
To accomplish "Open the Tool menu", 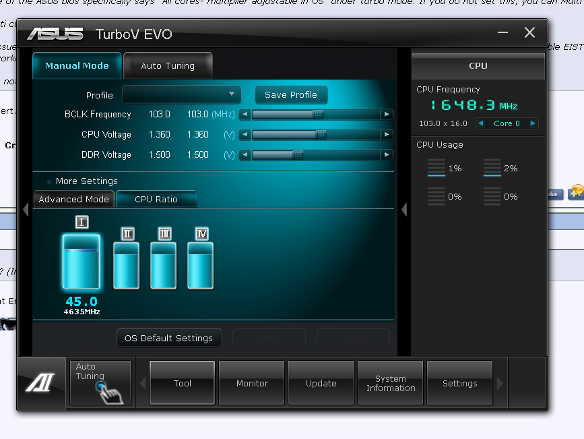I will 182,383.
